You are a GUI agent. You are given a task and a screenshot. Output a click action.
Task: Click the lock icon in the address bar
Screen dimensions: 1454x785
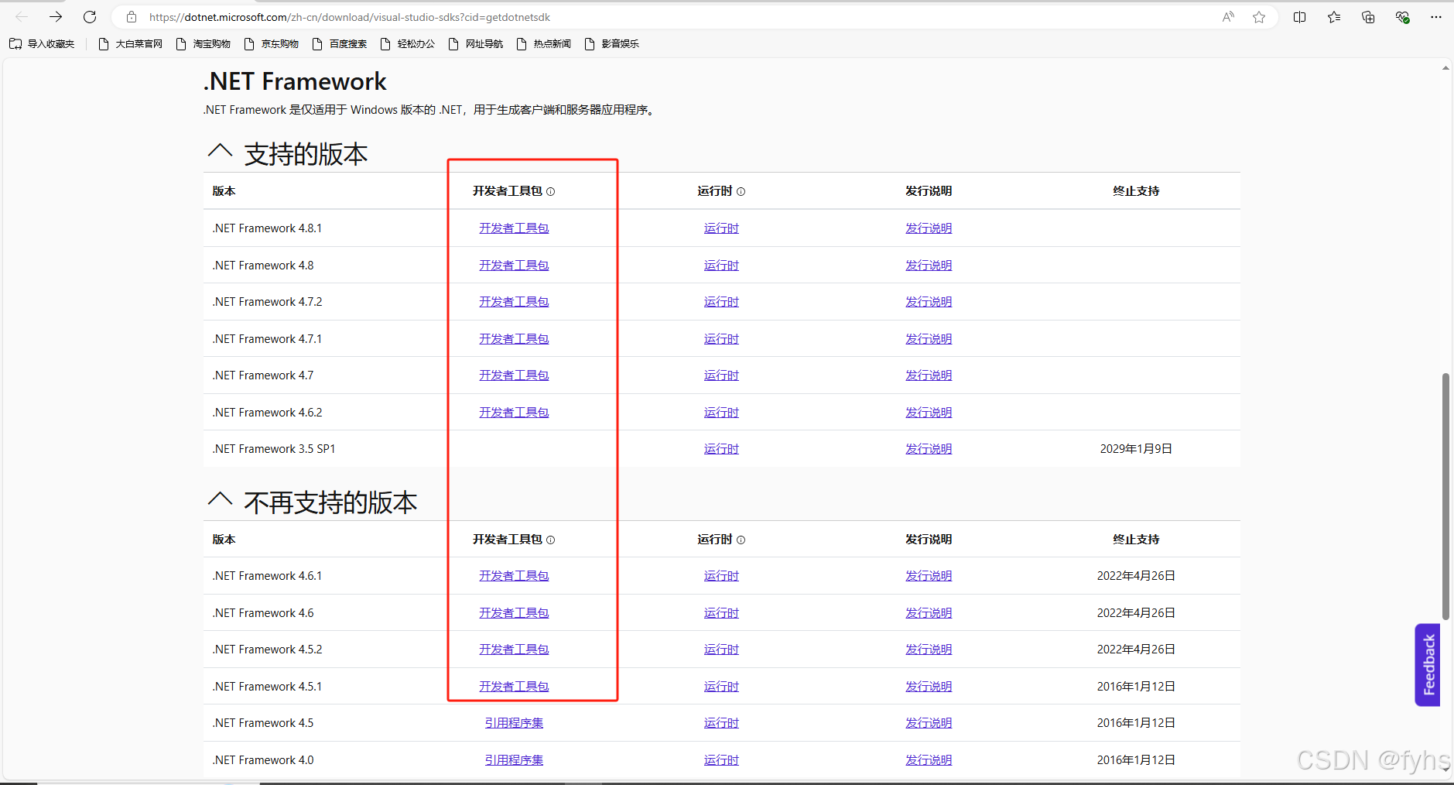(132, 17)
